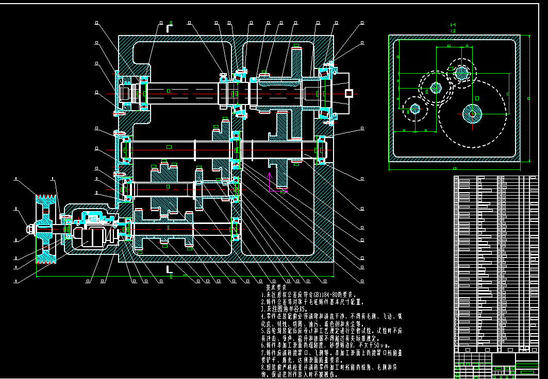This screenshot has height=379, width=548.
Task: Select the 技术要求 heading text
Action: [276, 288]
